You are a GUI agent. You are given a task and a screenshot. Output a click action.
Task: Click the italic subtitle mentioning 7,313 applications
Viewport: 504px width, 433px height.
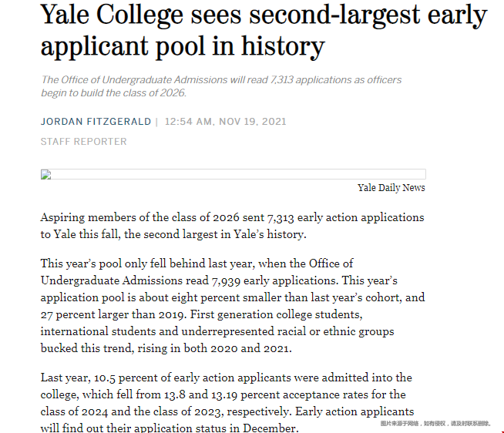[221, 86]
